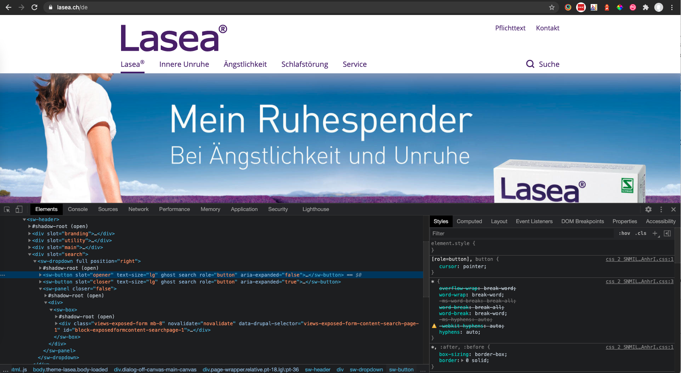Open the Event Listeners pane
The image size is (681, 373).
534,222
